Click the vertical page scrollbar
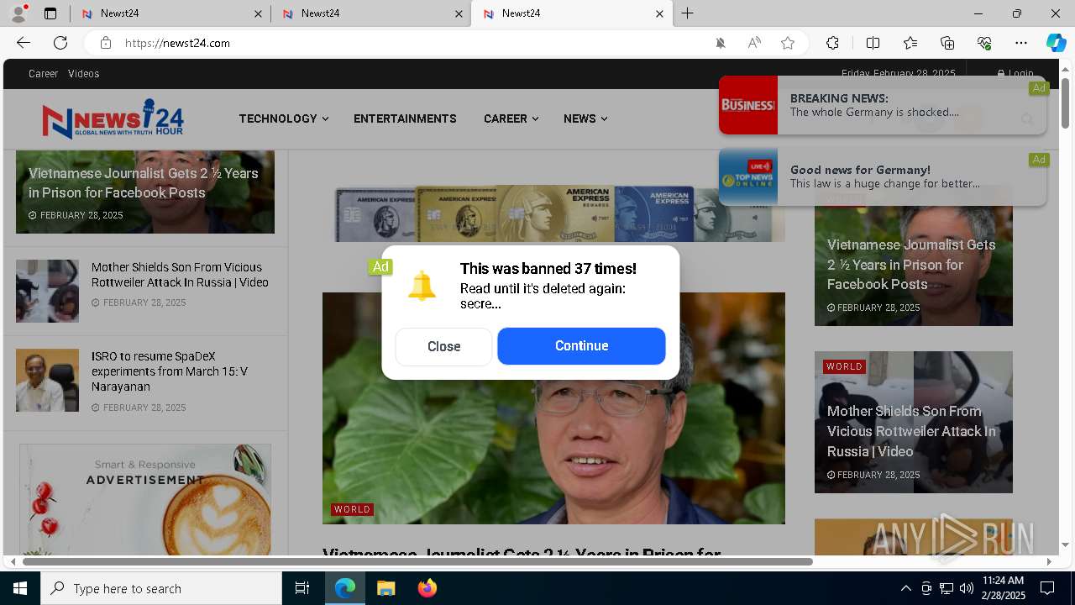The height and width of the screenshot is (605, 1075). coord(1065,103)
